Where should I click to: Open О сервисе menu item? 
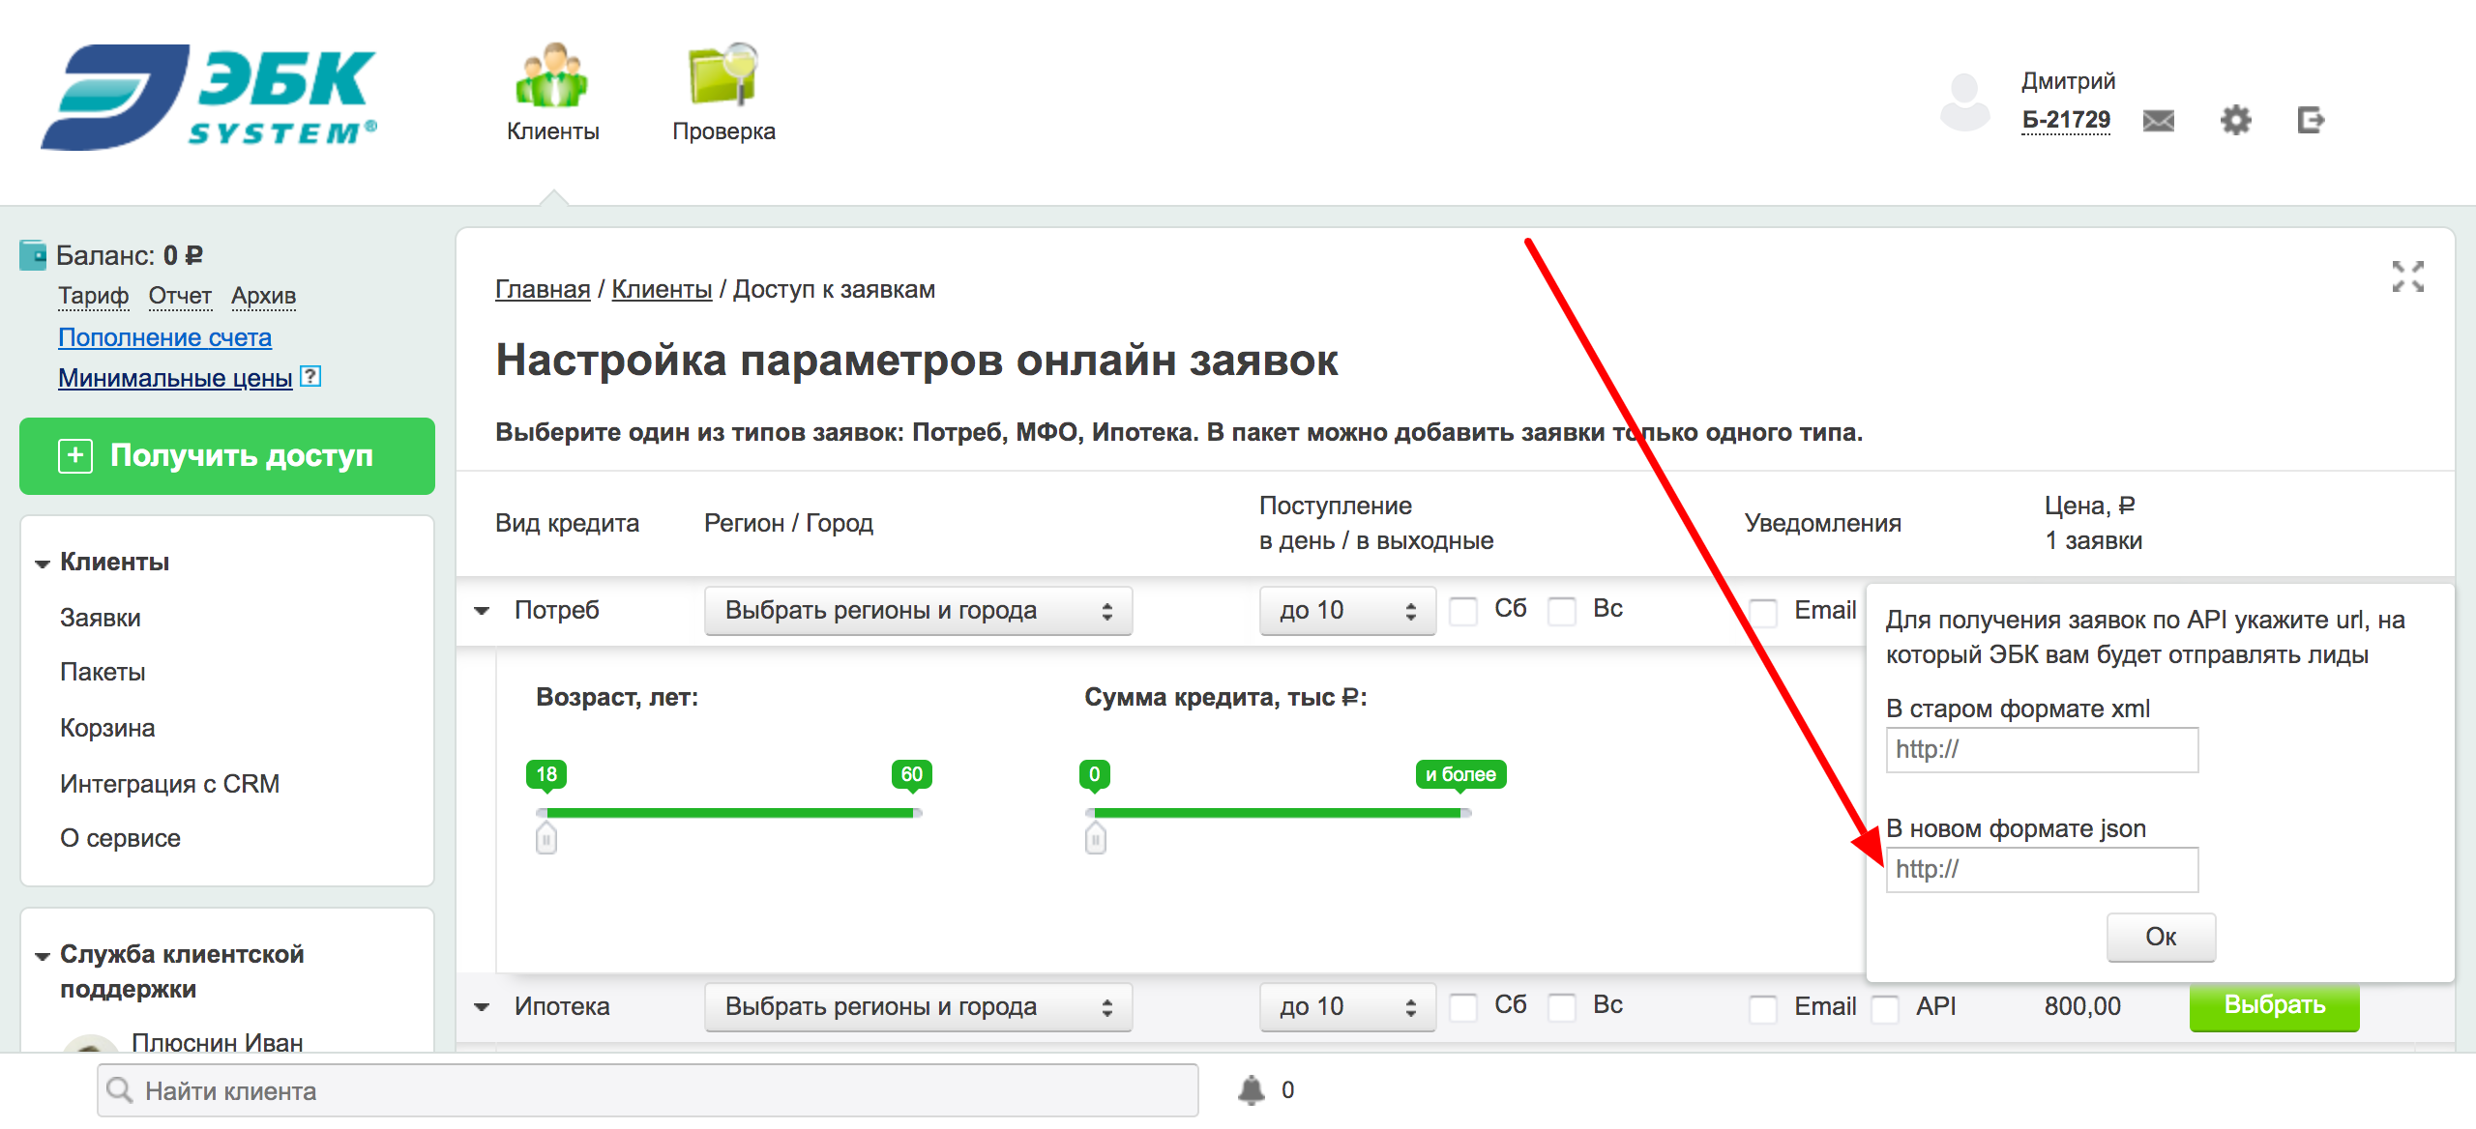(120, 838)
